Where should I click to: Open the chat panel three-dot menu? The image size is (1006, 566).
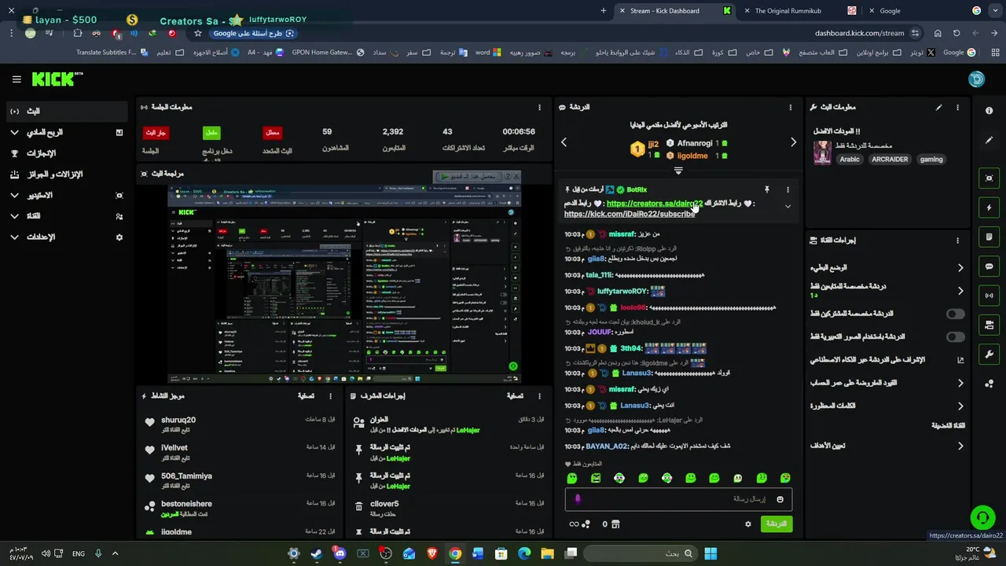coord(790,108)
